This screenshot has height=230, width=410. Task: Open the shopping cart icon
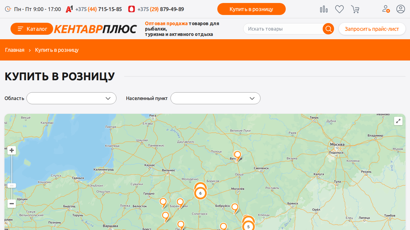(x=355, y=9)
